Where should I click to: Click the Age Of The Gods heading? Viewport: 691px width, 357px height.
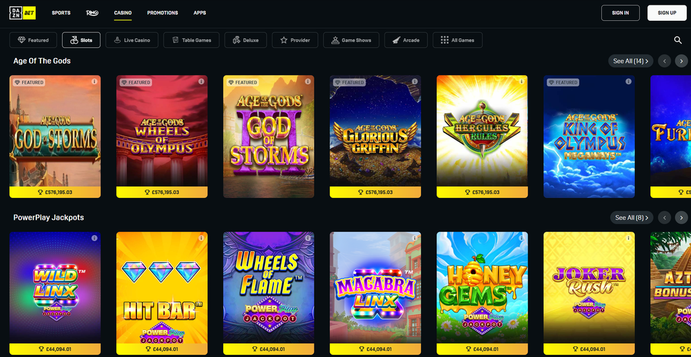tap(42, 61)
